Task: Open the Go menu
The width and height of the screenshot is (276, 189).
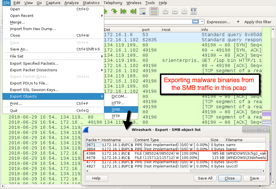Action: 39,3
